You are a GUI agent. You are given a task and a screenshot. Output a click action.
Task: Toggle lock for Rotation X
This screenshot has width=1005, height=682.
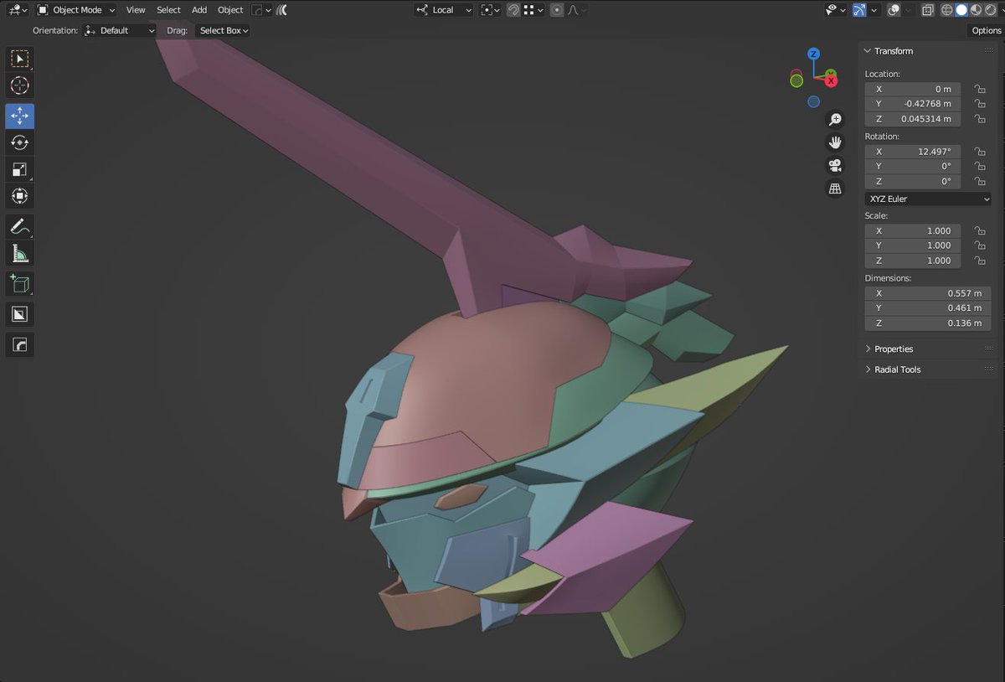[x=978, y=152]
